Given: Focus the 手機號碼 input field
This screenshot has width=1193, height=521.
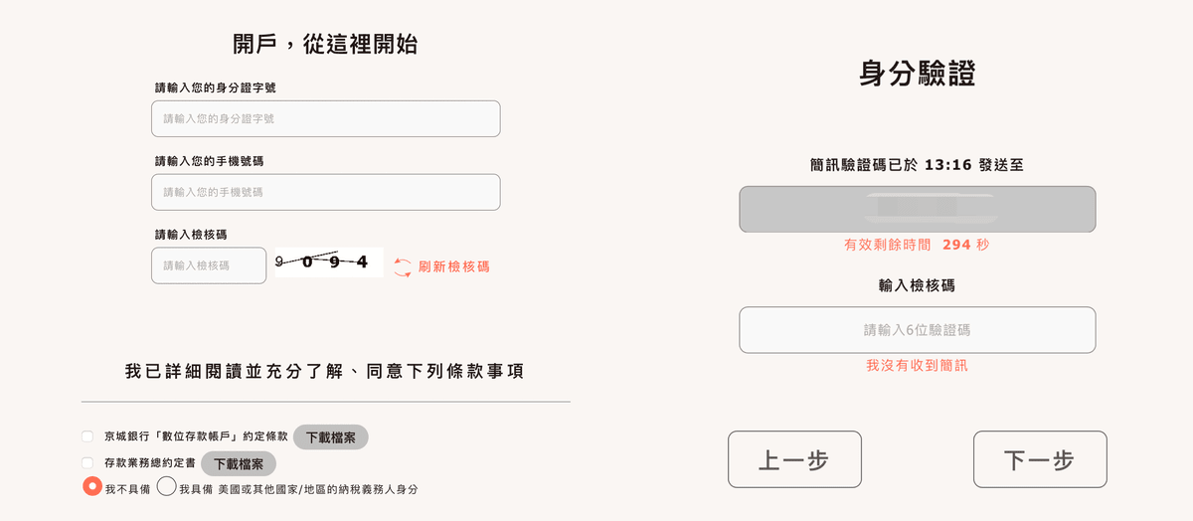Looking at the screenshot, I should point(325,192).
